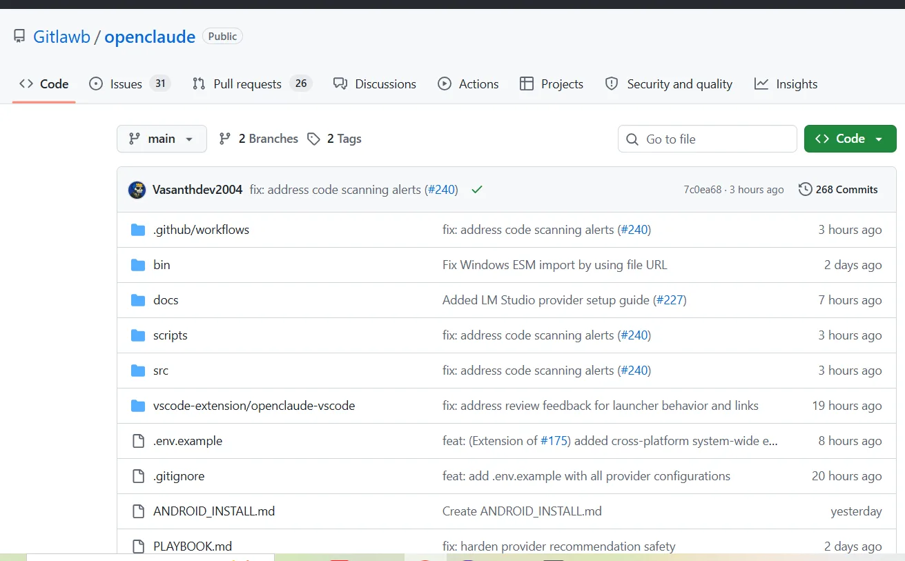Open commit "Added LM Studio provider setup guide"
Screen dimensions: 905x561
(x=546, y=300)
